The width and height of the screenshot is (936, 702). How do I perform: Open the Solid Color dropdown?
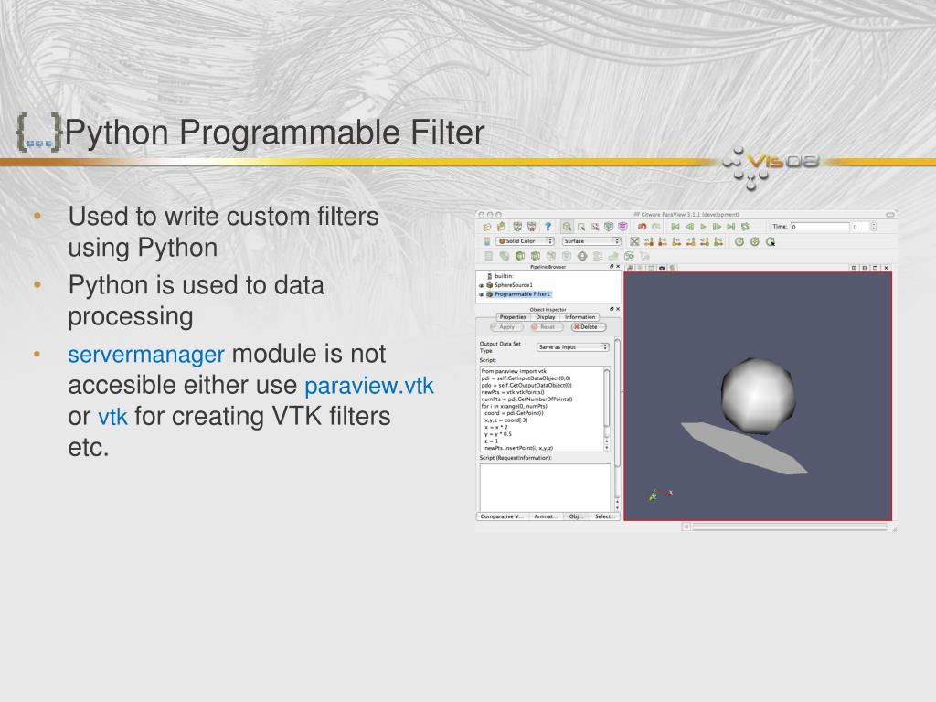tap(525, 241)
